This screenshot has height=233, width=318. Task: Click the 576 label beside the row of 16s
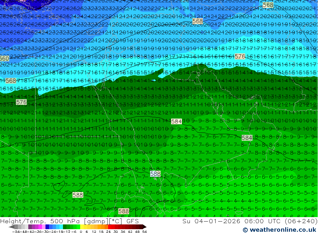pyautogui.click(x=240, y=56)
